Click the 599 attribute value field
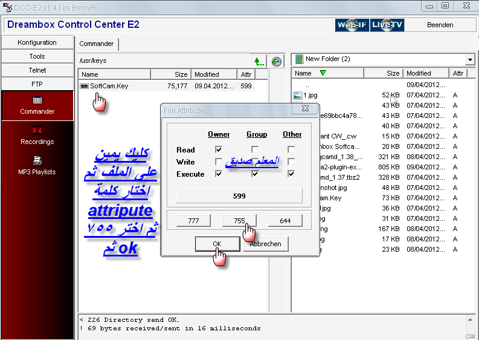 239,196
